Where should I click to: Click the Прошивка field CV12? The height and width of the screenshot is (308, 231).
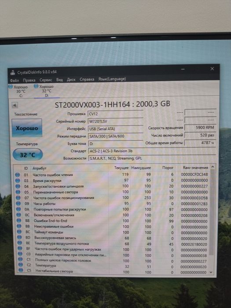pos(115,114)
